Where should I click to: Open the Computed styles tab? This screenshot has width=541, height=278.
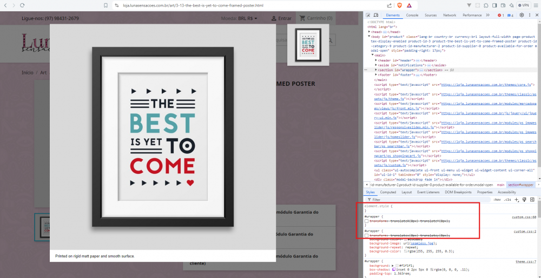[x=388, y=192]
